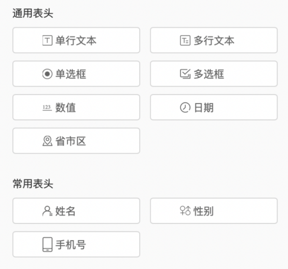Click the multi-line text icon
The image size is (288, 269).
tap(185, 41)
